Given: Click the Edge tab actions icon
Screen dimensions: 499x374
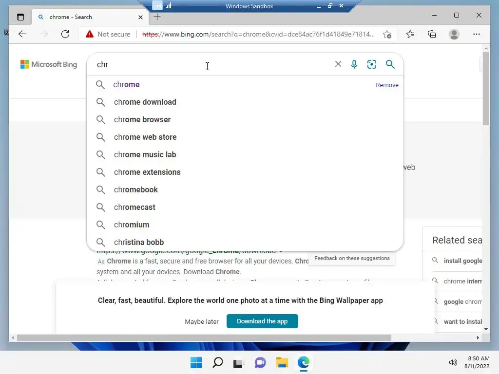Looking at the screenshot, I should pyautogui.click(x=20, y=17).
